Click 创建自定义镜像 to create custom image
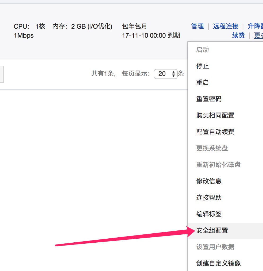The height and width of the screenshot is (271, 263). point(218,263)
